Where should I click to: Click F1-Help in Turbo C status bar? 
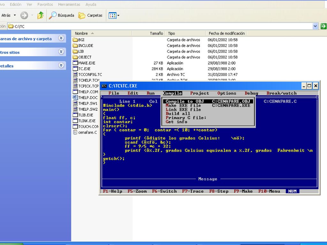point(113,191)
